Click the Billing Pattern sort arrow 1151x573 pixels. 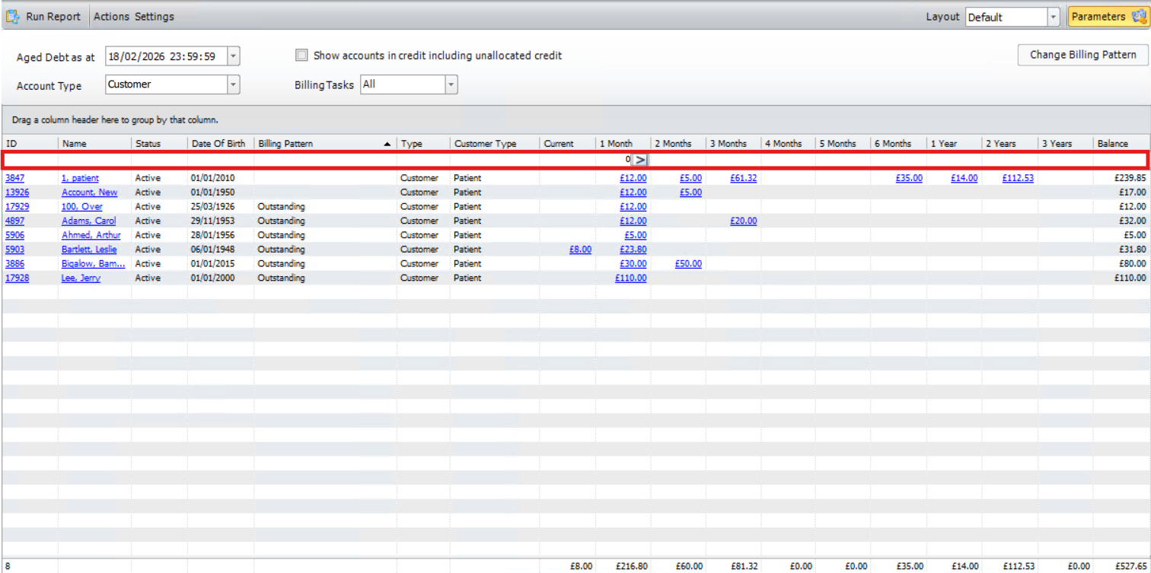click(387, 144)
